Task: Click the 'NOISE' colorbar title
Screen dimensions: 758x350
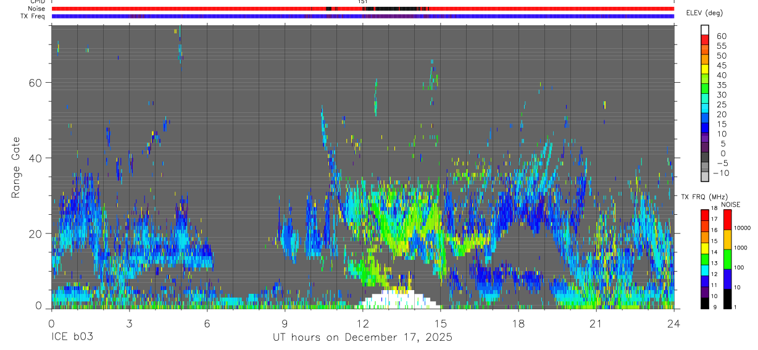Action: point(730,204)
